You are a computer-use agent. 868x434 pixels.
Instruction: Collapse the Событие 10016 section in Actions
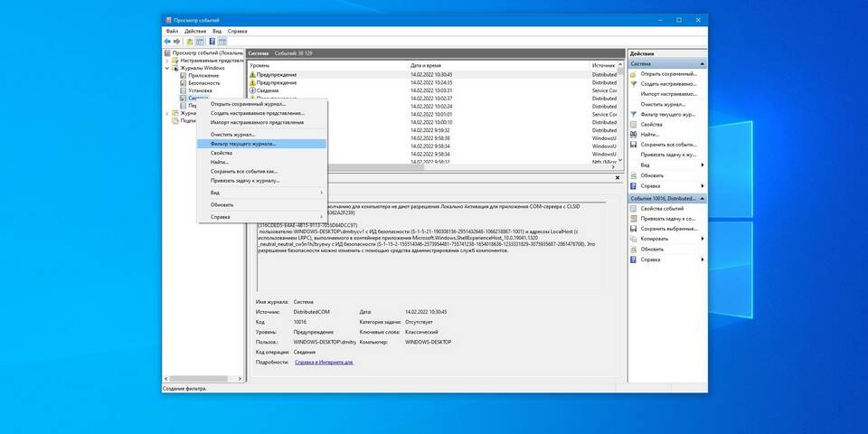pyautogui.click(x=702, y=198)
